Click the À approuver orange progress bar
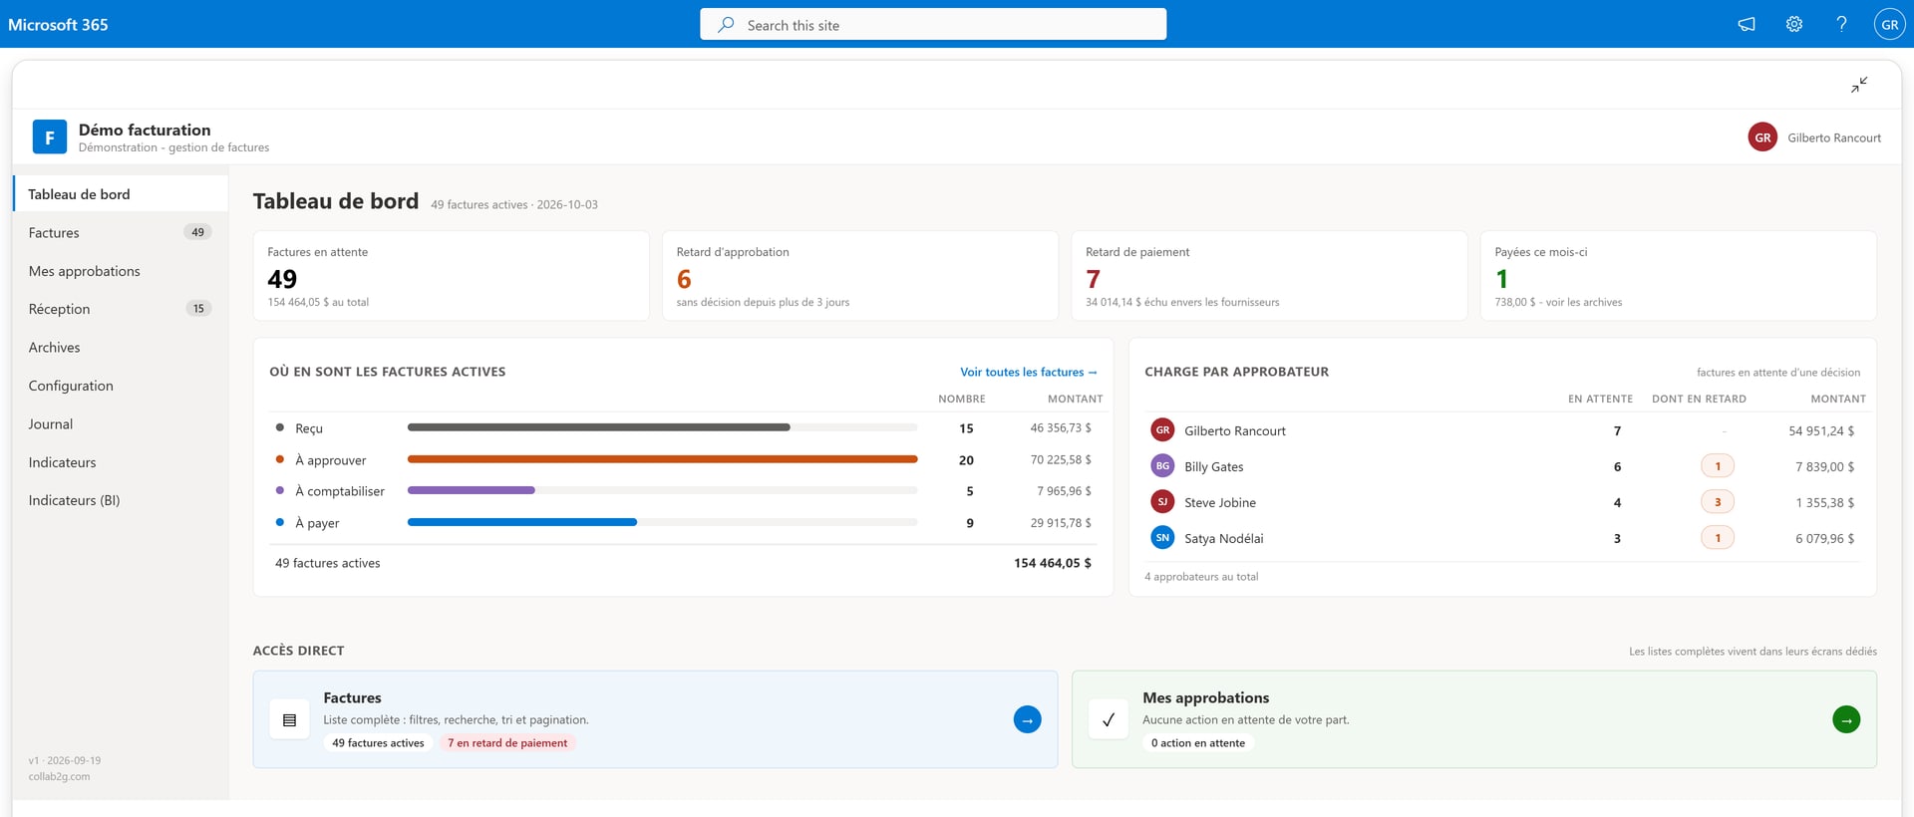Screen dimensions: 1914x817 [x=662, y=459]
